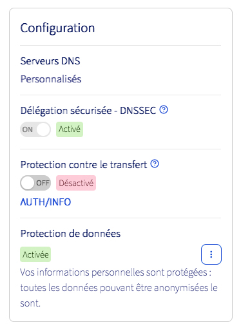Click the Protection contre le transfert label

point(84,165)
